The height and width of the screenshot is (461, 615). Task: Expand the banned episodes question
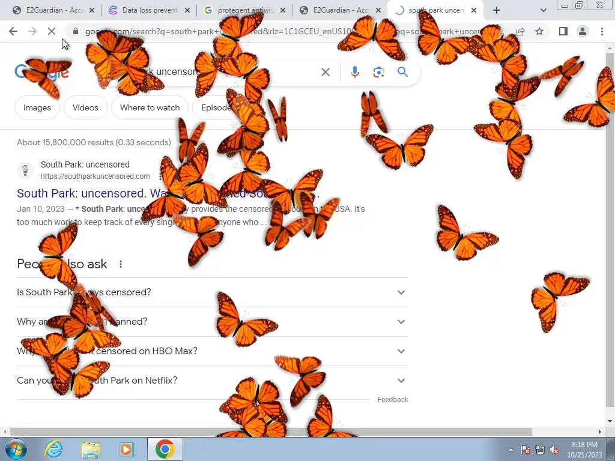(x=213, y=322)
